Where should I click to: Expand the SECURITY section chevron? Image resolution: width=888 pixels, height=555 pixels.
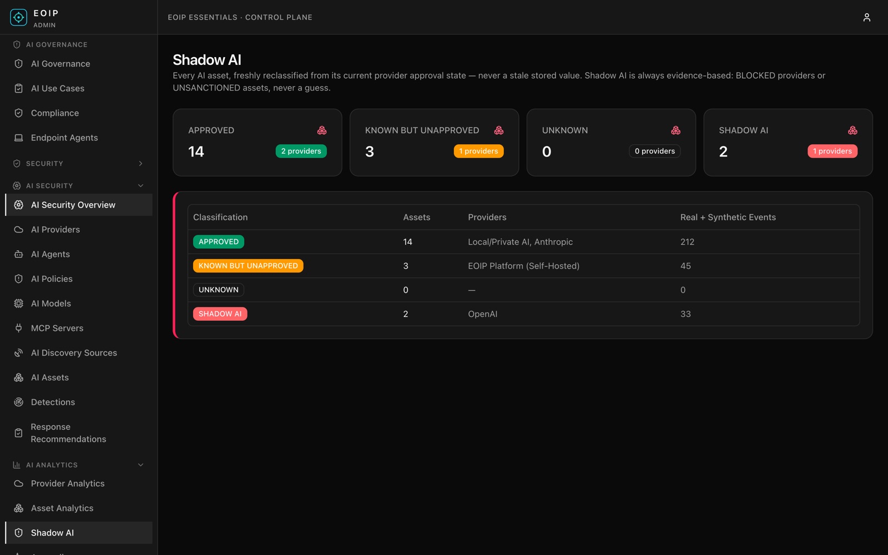[x=140, y=164]
